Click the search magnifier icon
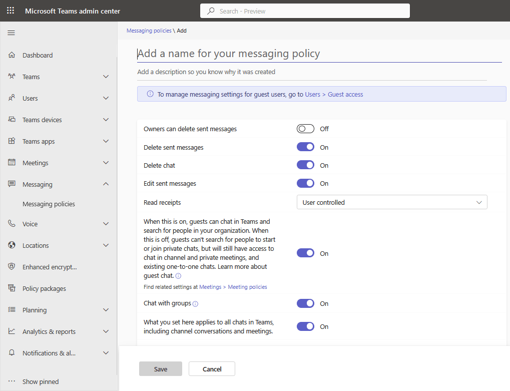510x391 pixels. click(211, 11)
